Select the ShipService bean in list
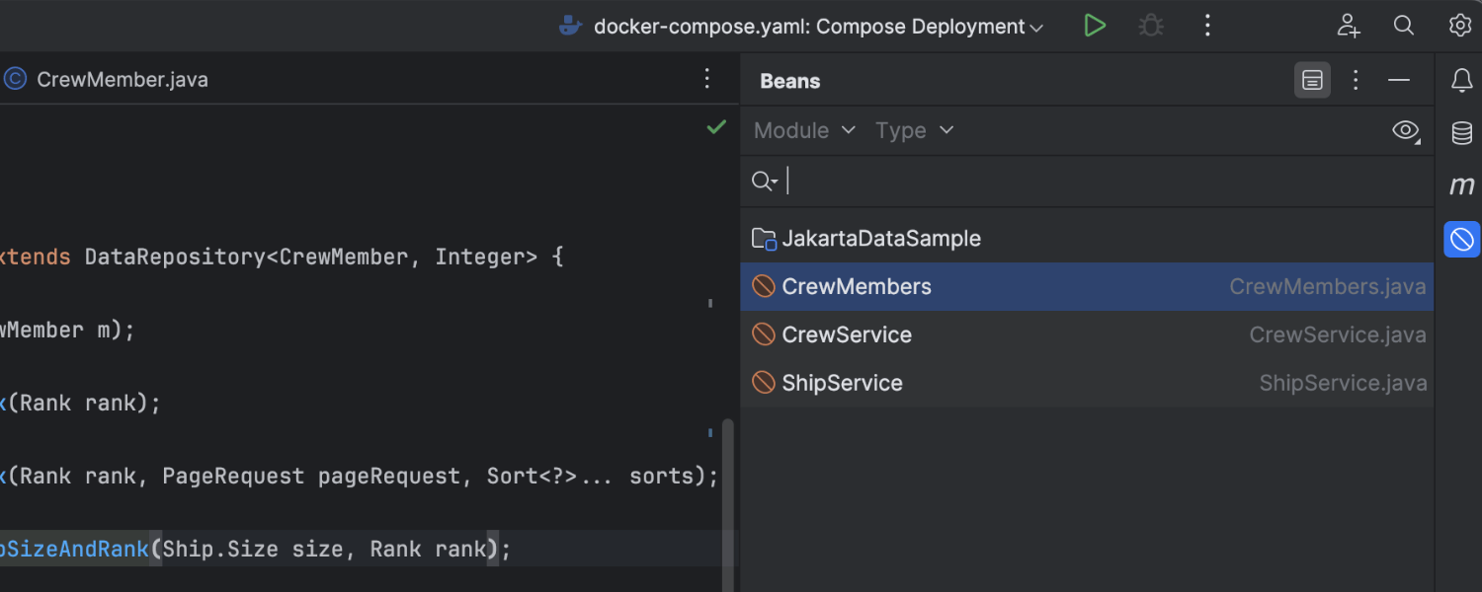The image size is (1482, 592). 842,383
